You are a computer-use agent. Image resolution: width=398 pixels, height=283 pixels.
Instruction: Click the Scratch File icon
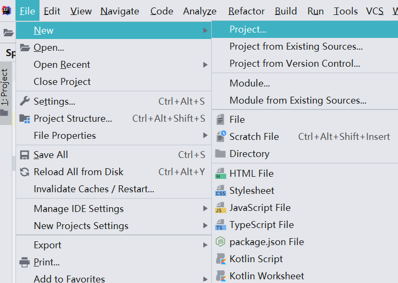pos(220,137)
